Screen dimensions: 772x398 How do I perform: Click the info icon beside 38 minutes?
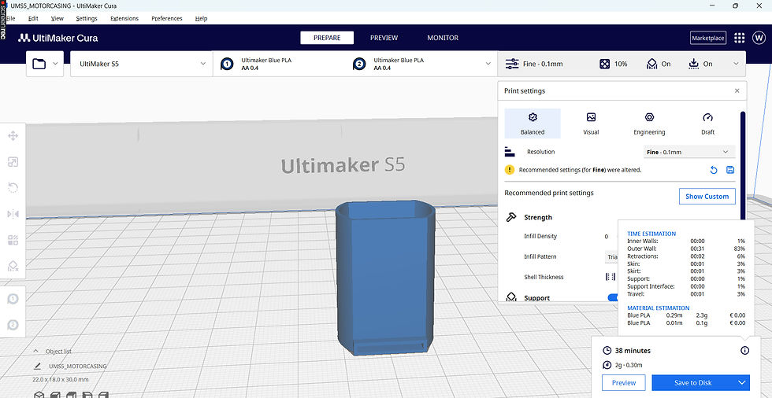pos(744,350)
